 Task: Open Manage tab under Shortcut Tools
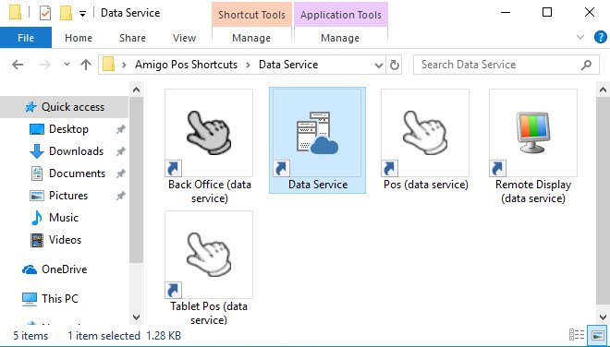251,38
